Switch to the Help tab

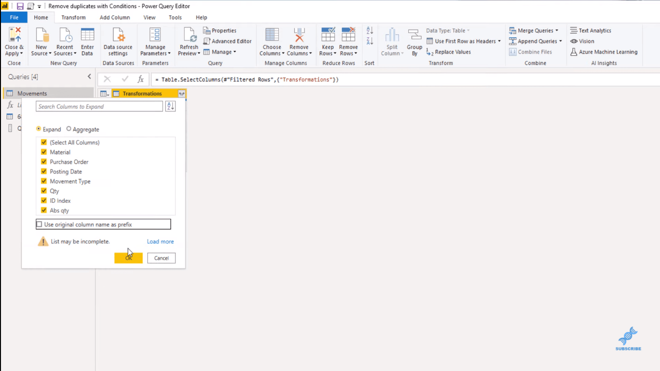[x=201, y=17]
